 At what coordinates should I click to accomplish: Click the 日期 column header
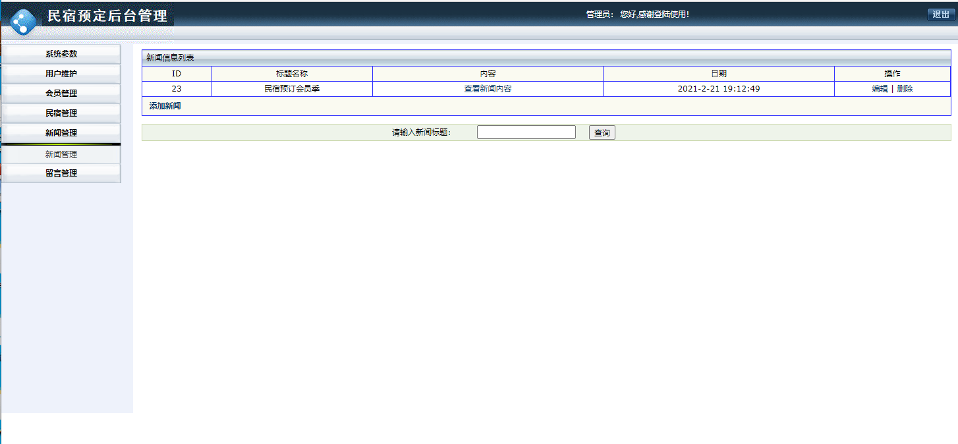(718, 73)
